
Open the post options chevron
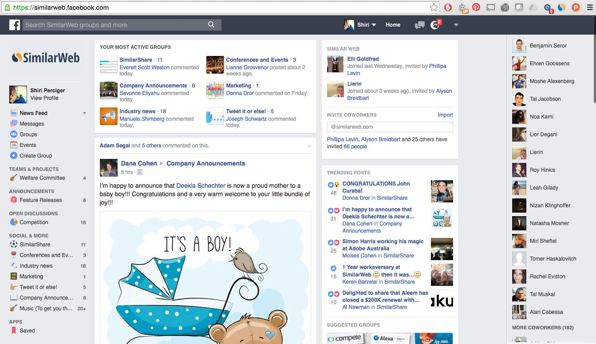pyautogui.click(x=309, y=146)
